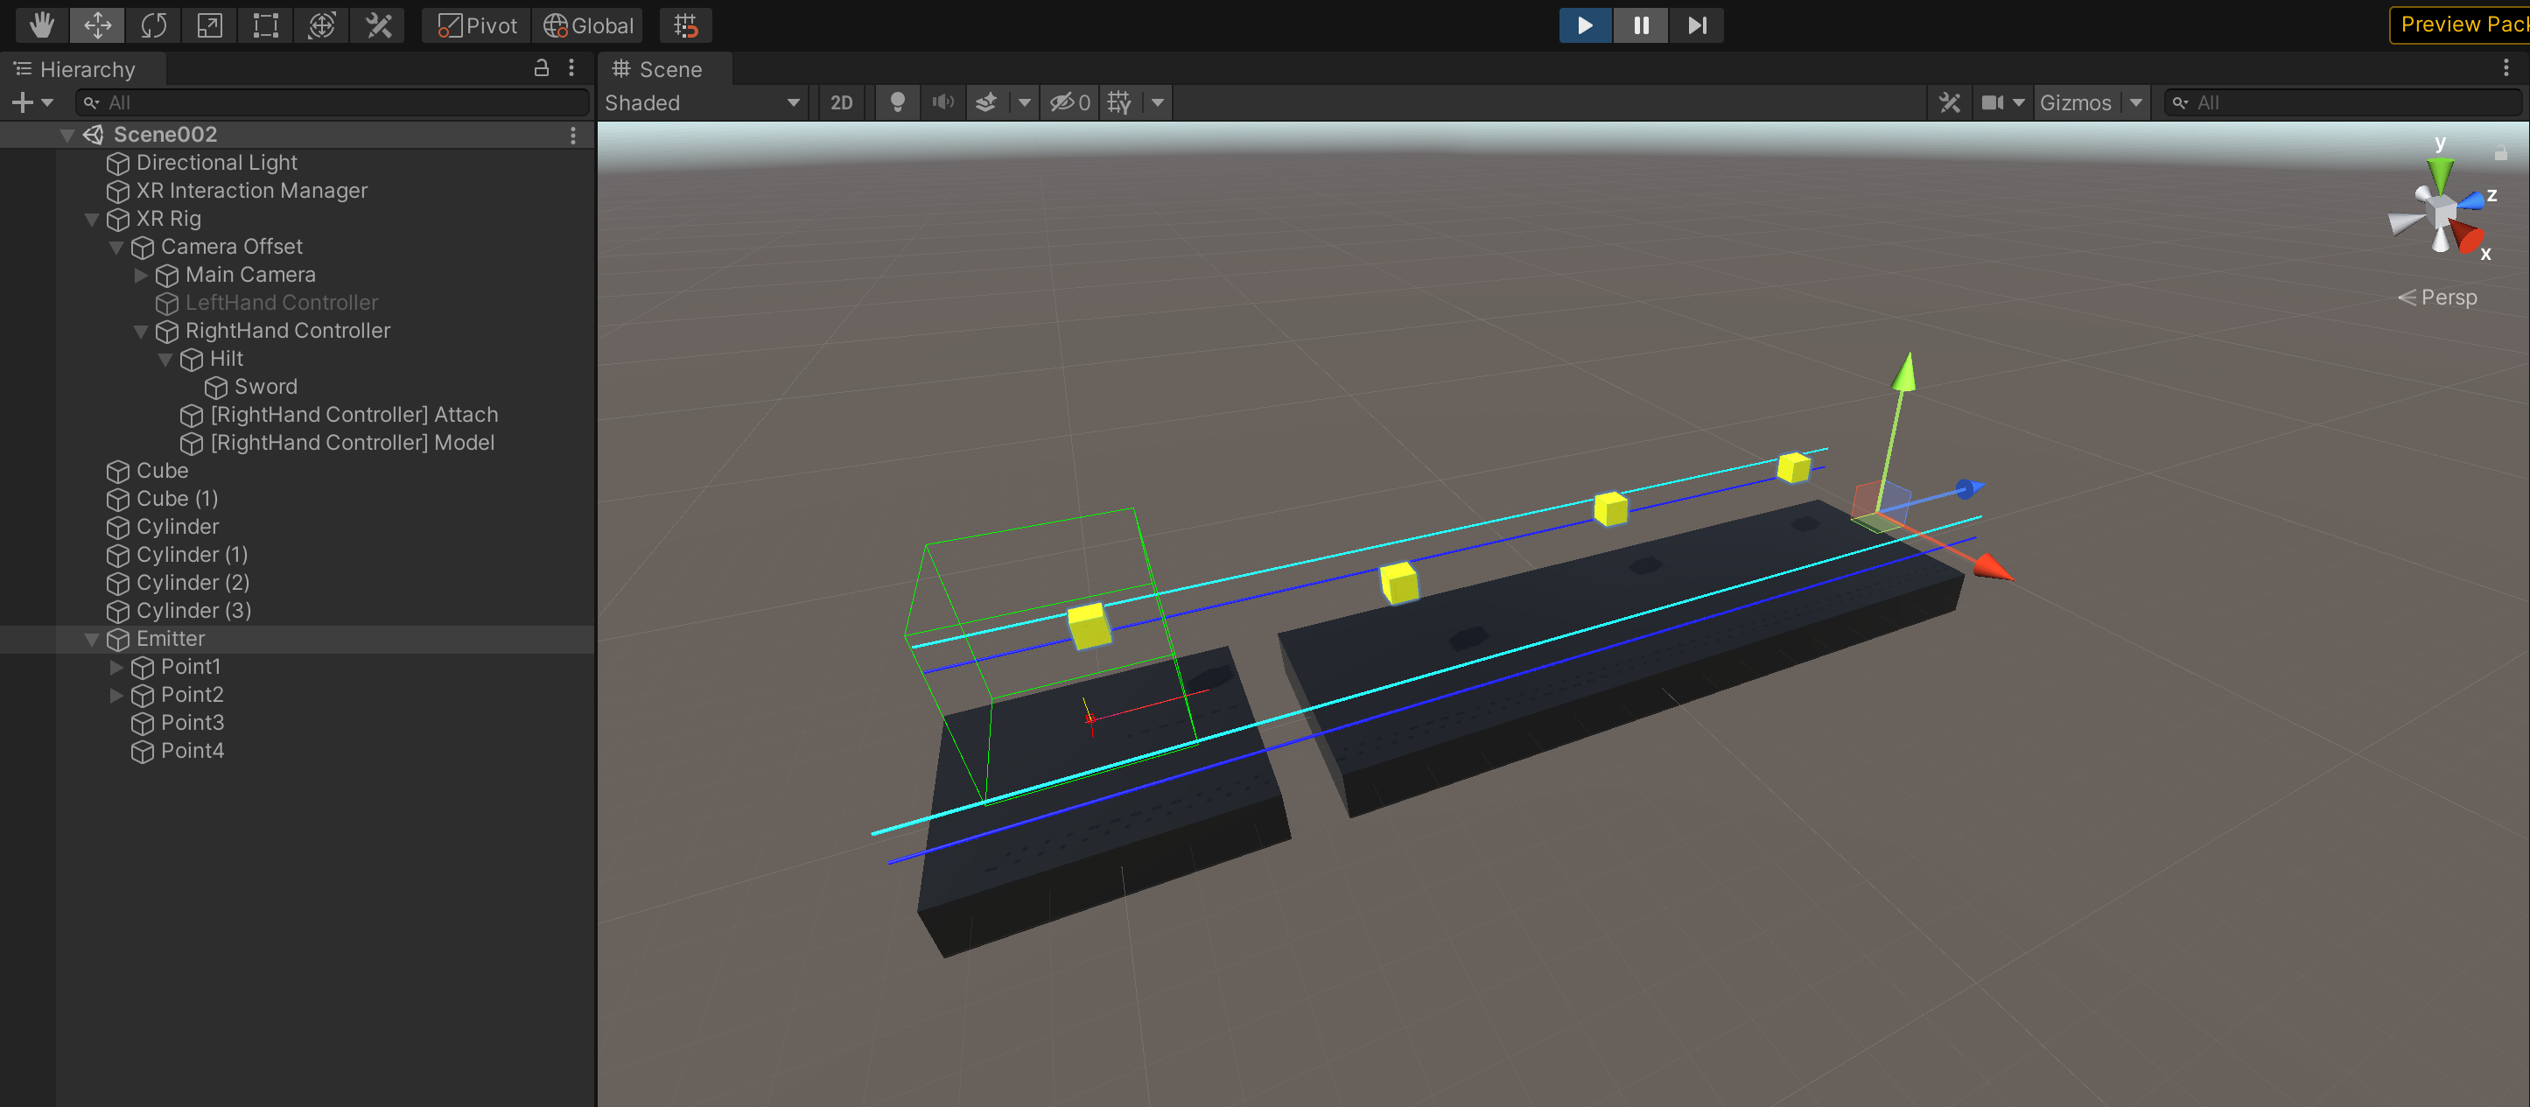Toggle 2D scene view mode
Screen dimensions: 2530x1107
tap(841, 102)
